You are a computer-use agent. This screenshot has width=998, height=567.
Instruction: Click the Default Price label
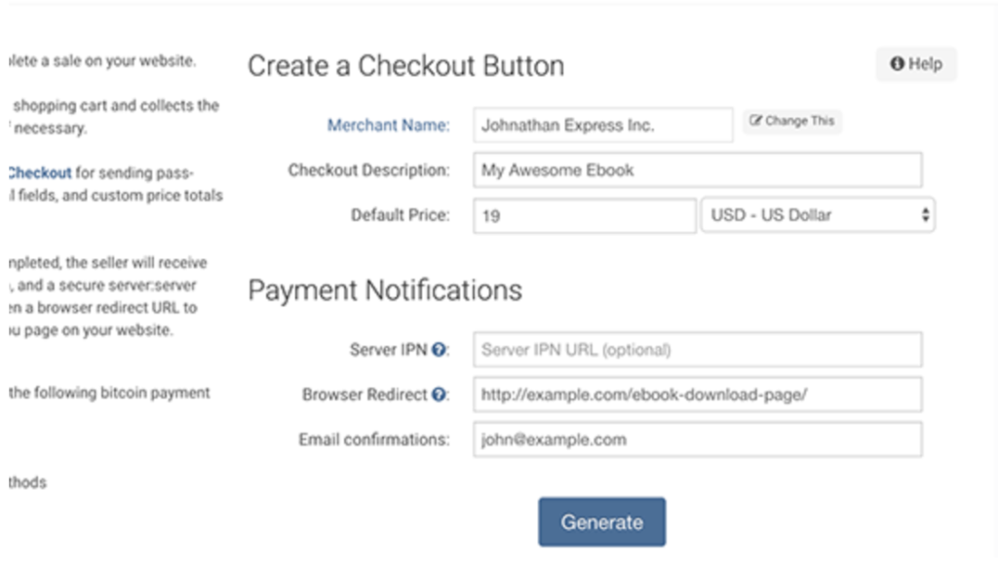(400, 215)
